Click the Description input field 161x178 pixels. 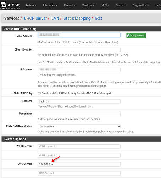(x=79, y=114)
